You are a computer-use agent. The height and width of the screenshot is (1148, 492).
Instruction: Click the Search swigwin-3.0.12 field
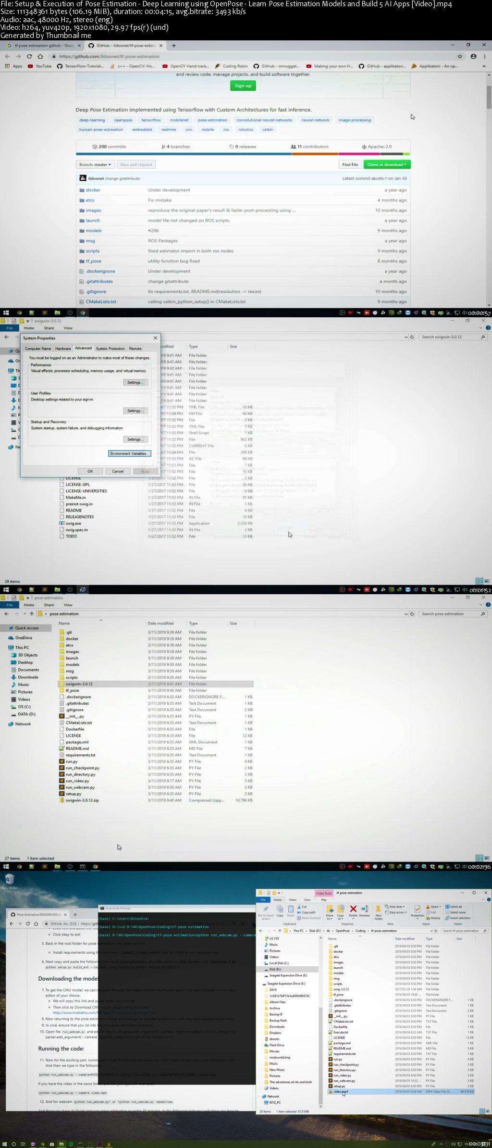click(453, 337)
